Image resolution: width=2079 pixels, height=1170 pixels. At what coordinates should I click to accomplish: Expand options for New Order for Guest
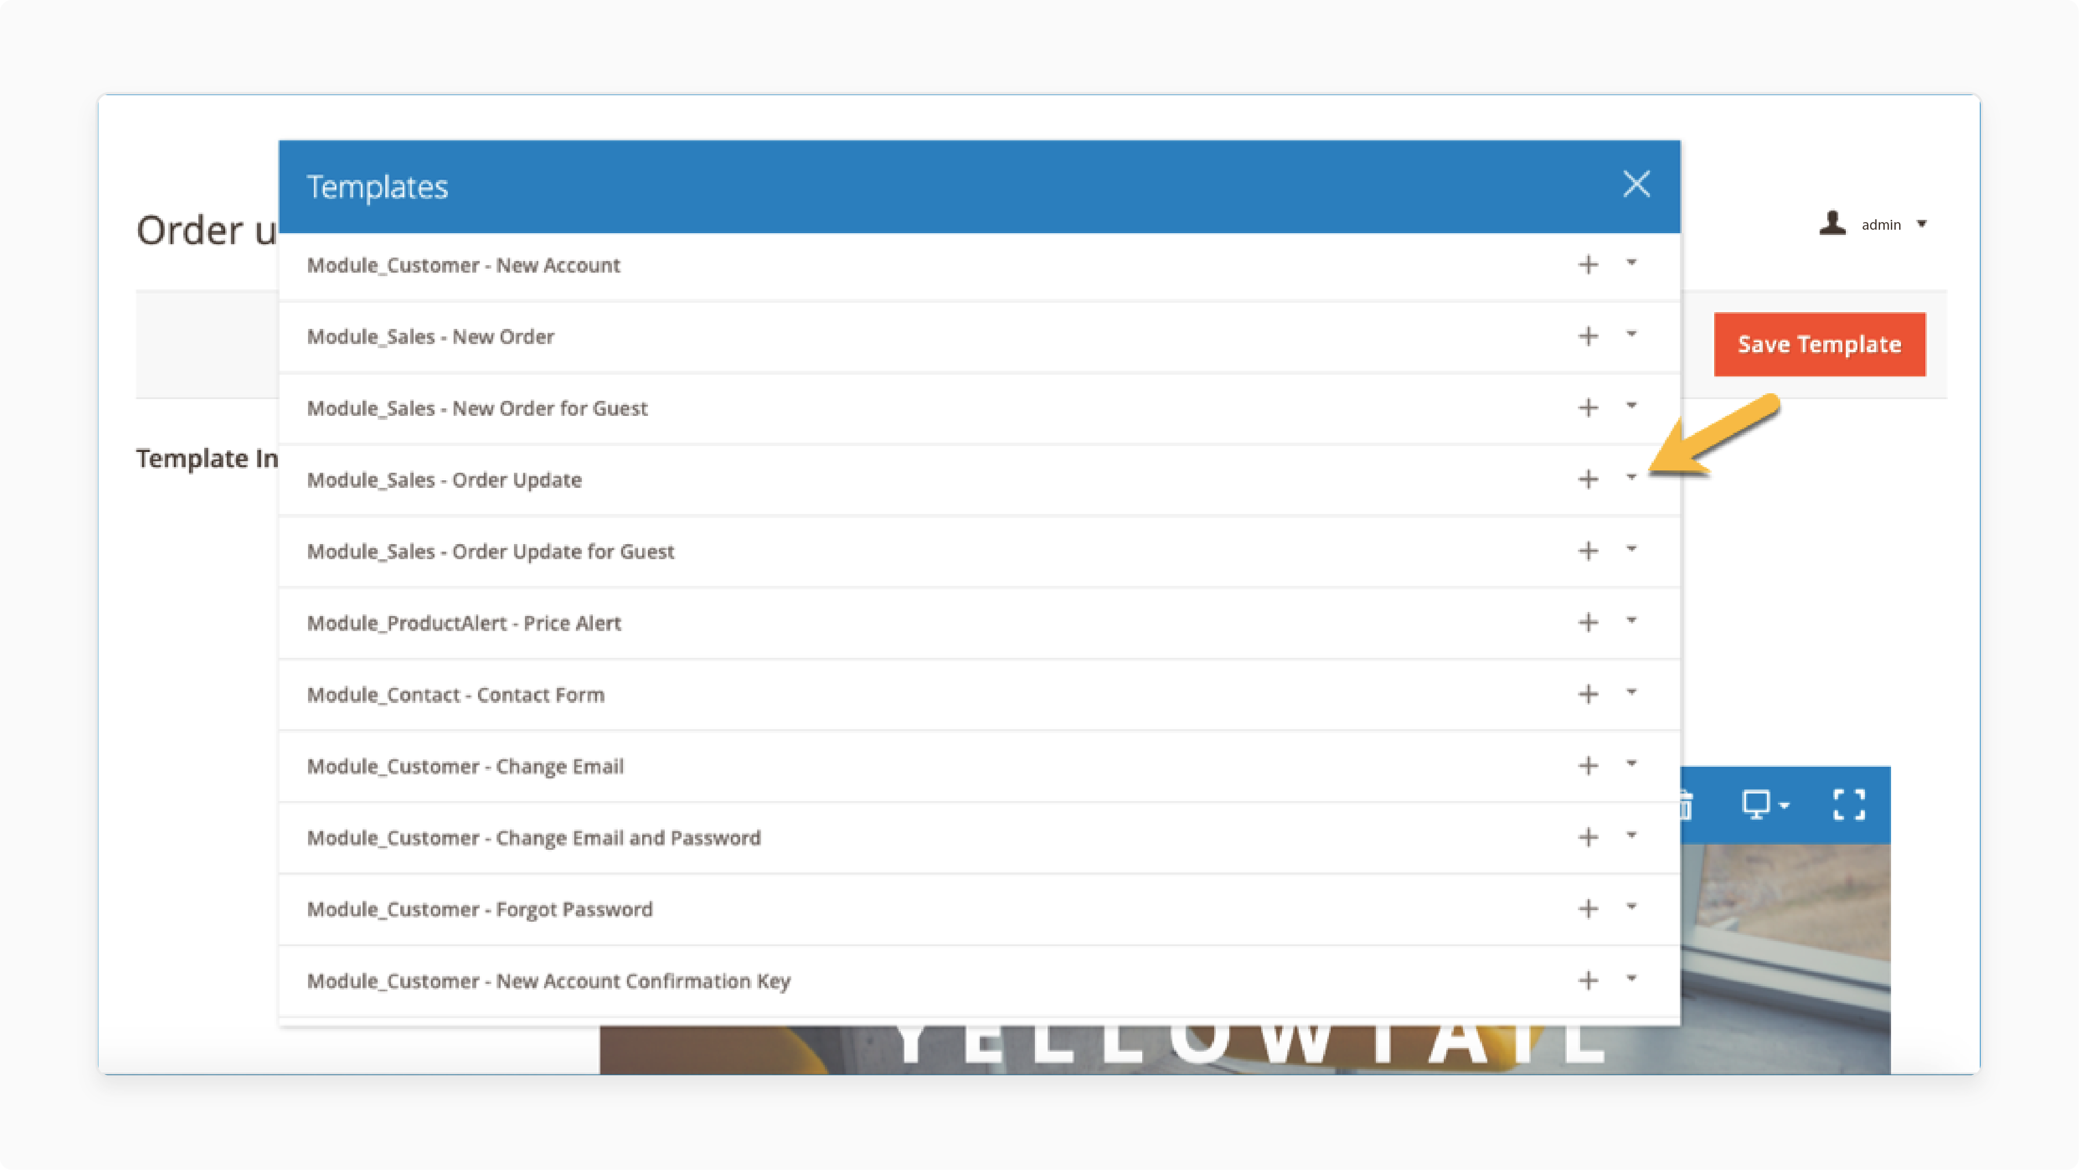tap(1631, 405)
